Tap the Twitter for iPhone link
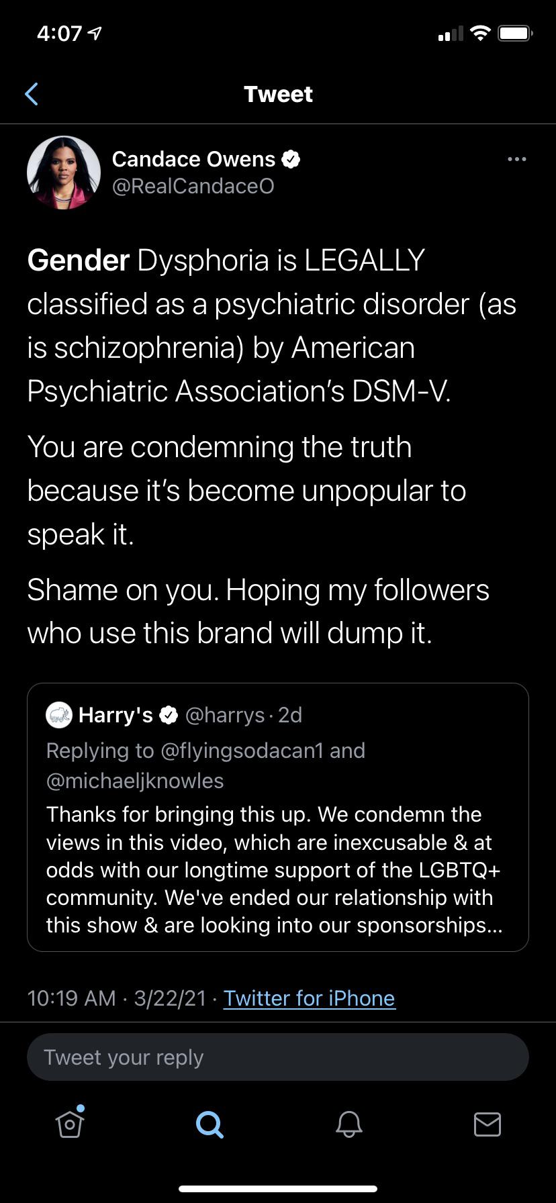Viewport: 556px width, 1203px height. (x=309, y=998)
